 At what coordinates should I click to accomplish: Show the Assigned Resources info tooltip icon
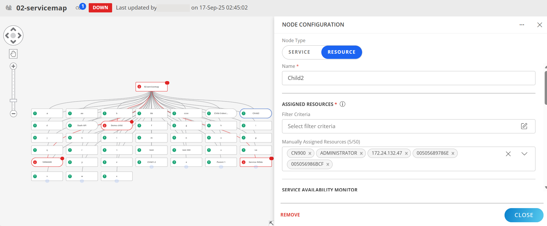pyautogui.click(x=342, y=104)
